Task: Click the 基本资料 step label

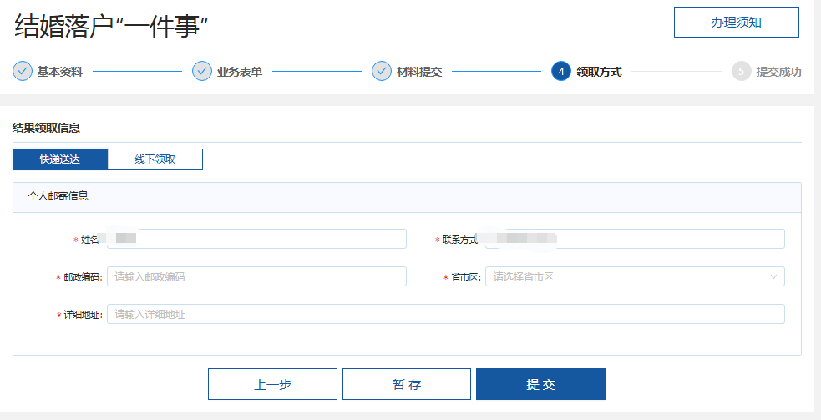Action: [x=60, y=72]
